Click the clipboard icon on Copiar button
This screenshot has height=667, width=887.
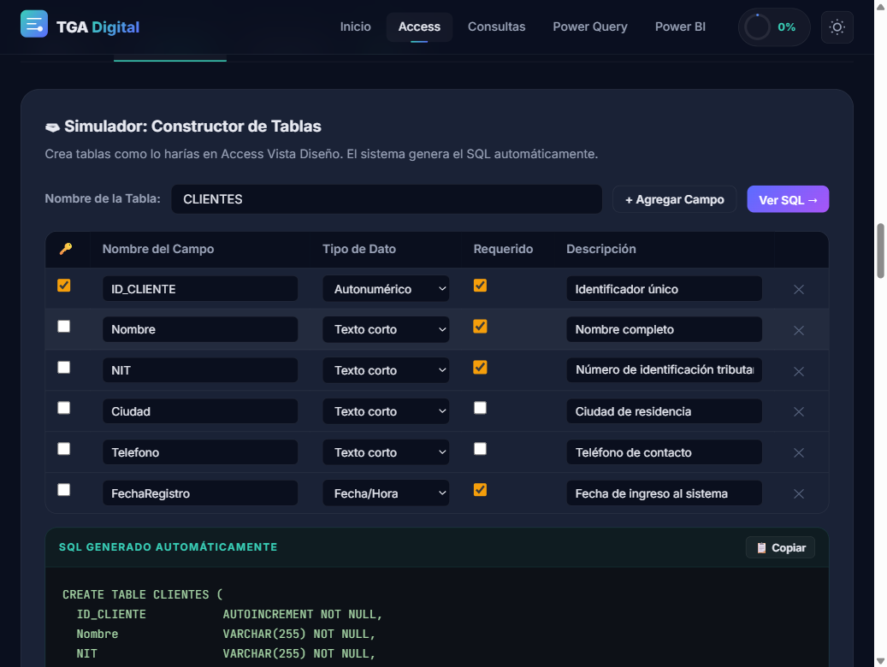click(761, 547)
